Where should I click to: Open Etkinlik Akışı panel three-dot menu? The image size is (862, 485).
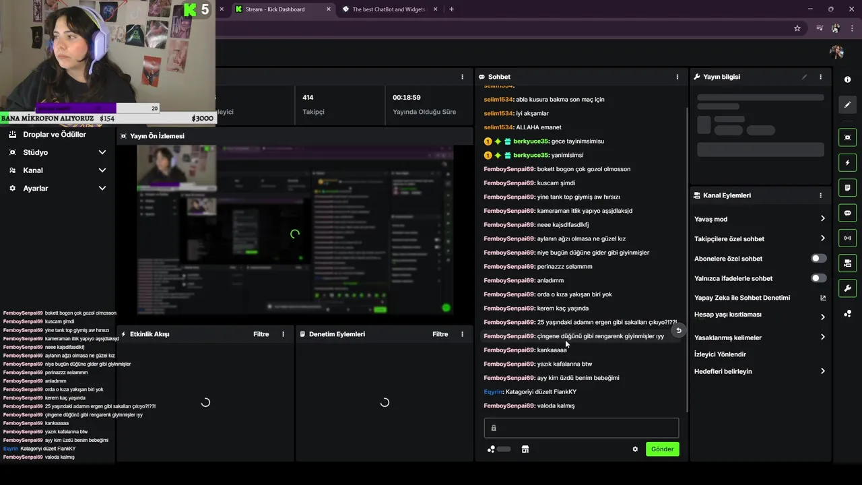(283, 334)
